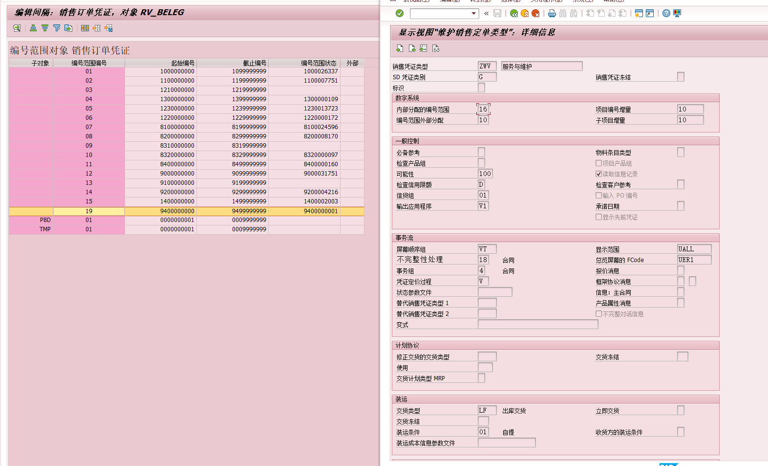
Task: Go back with the green Back icon
Action: coord(514,13)
